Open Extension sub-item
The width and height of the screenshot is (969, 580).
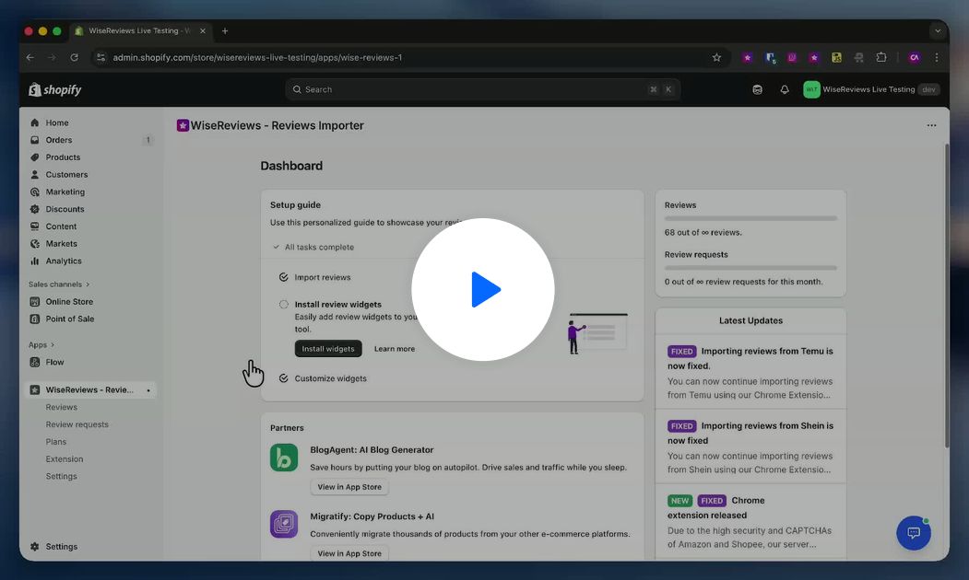65,459
